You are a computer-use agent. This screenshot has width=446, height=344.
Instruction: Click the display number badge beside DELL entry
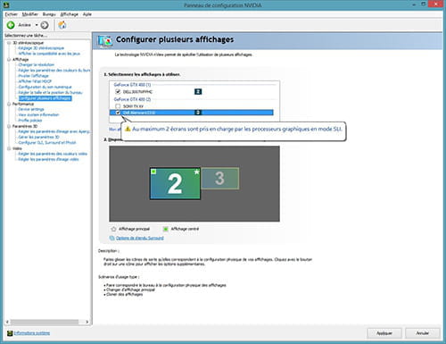[x=198, y=91]
